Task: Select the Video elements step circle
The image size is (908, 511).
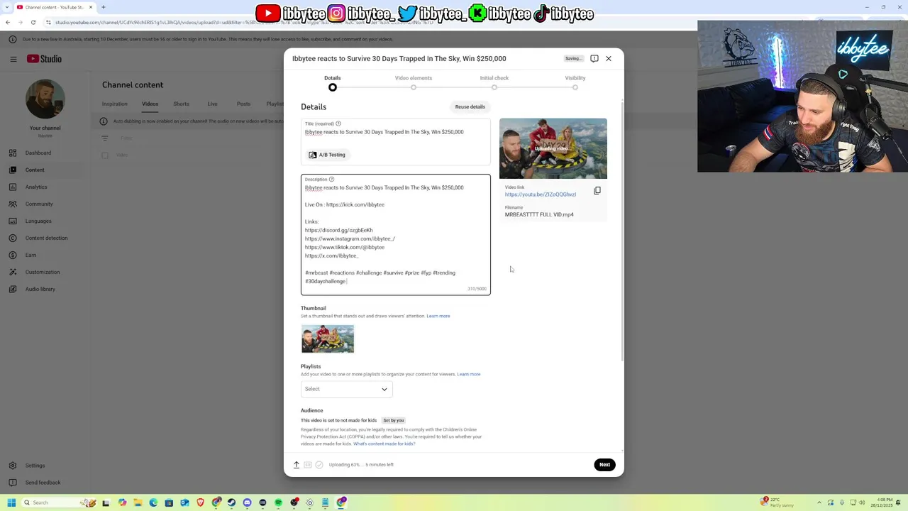Action: [x=414, y=87]
